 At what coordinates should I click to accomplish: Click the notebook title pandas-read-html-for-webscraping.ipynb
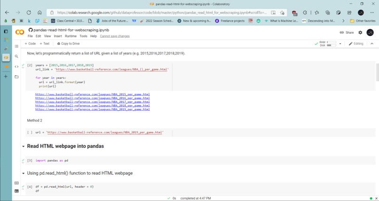(71, 30)
